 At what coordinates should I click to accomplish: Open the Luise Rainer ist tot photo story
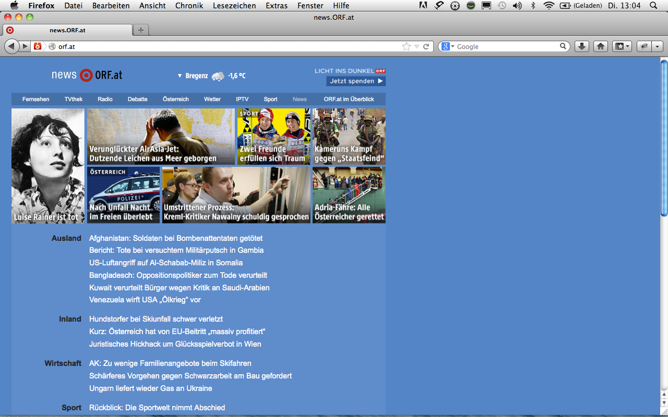tap(48, 166)
